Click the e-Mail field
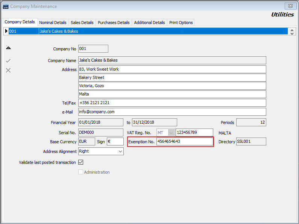The width and height of the screenshot is (299, 224). [x=172, y=112]
